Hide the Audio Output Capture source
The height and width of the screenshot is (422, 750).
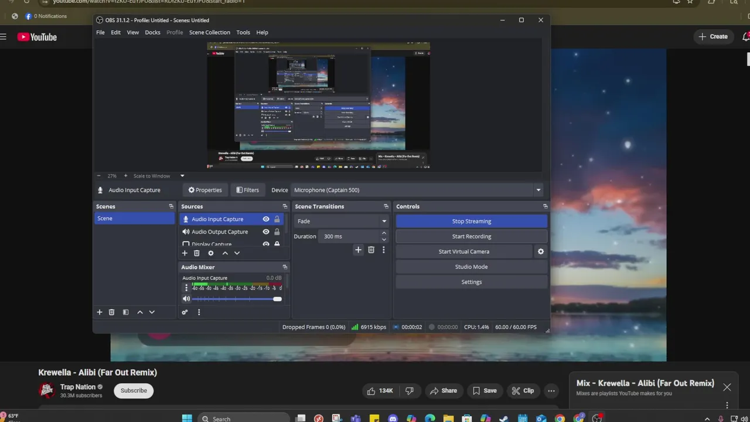(266, 232)
